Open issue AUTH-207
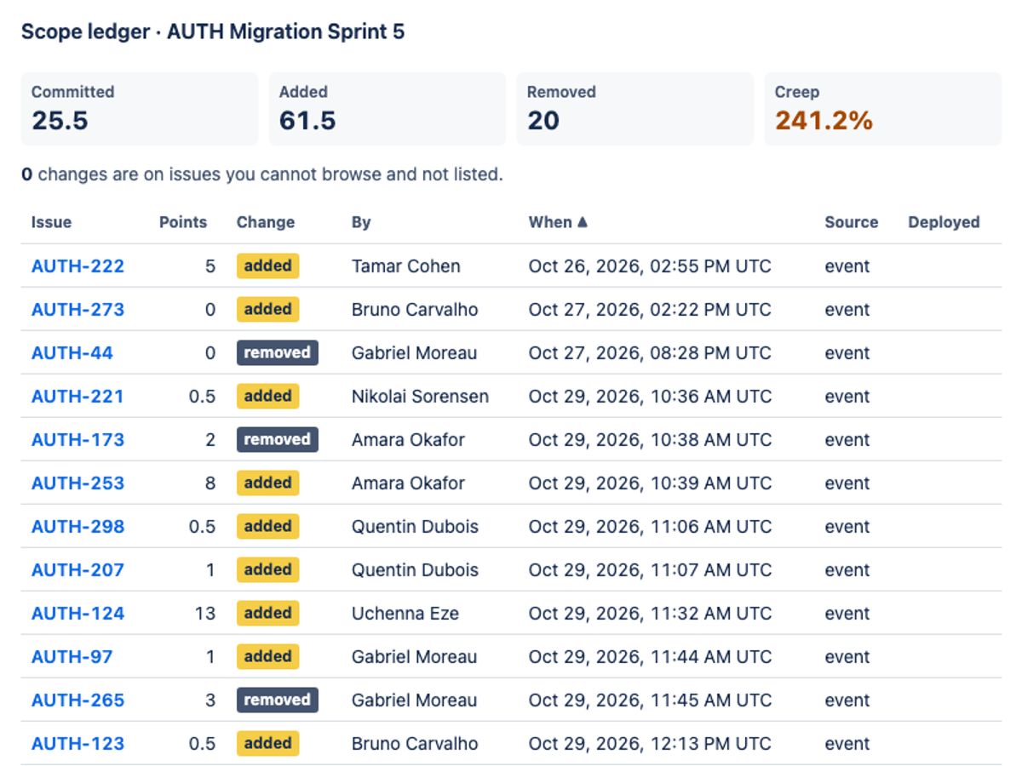The width and height of the screenshot is (1022, 766). pyautogui.click(x=78, y=570)
